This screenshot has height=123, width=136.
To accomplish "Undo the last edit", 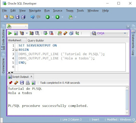I will [x=32, y=17].
